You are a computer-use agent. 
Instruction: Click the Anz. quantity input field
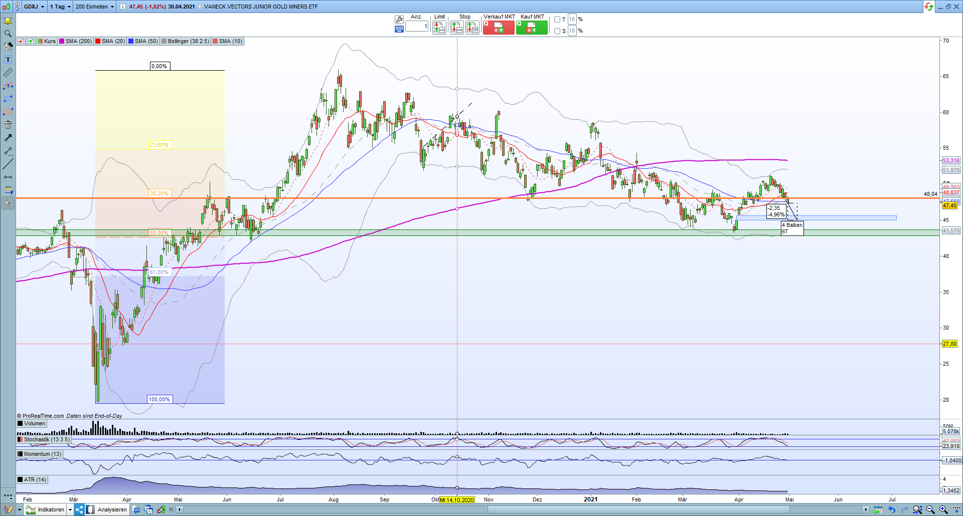[417, 26]
